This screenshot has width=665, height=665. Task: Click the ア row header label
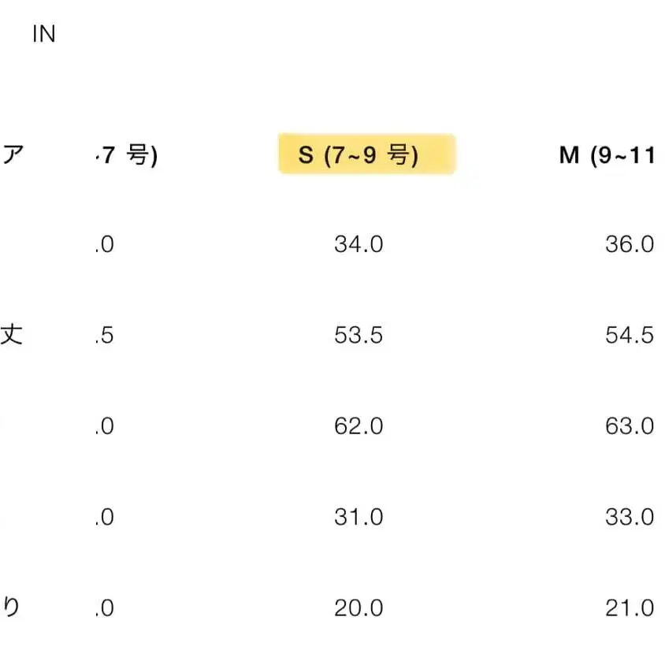click(x=13, y=155)
